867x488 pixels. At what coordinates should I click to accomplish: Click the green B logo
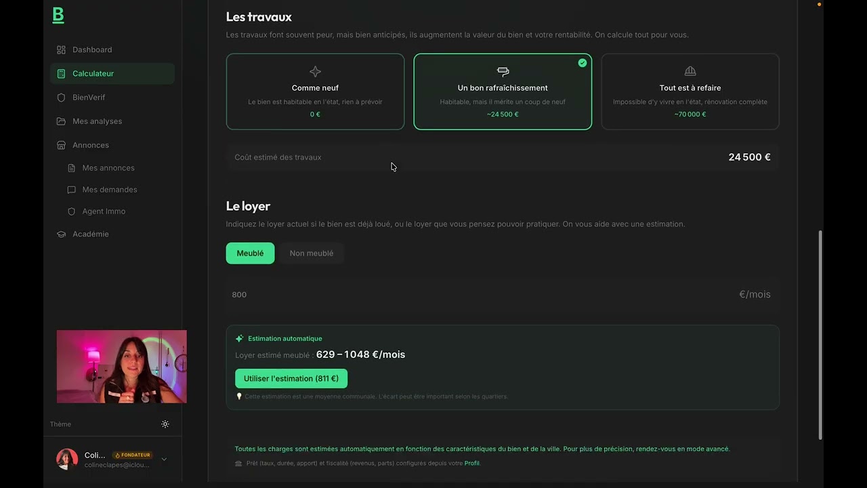point(58,16)
